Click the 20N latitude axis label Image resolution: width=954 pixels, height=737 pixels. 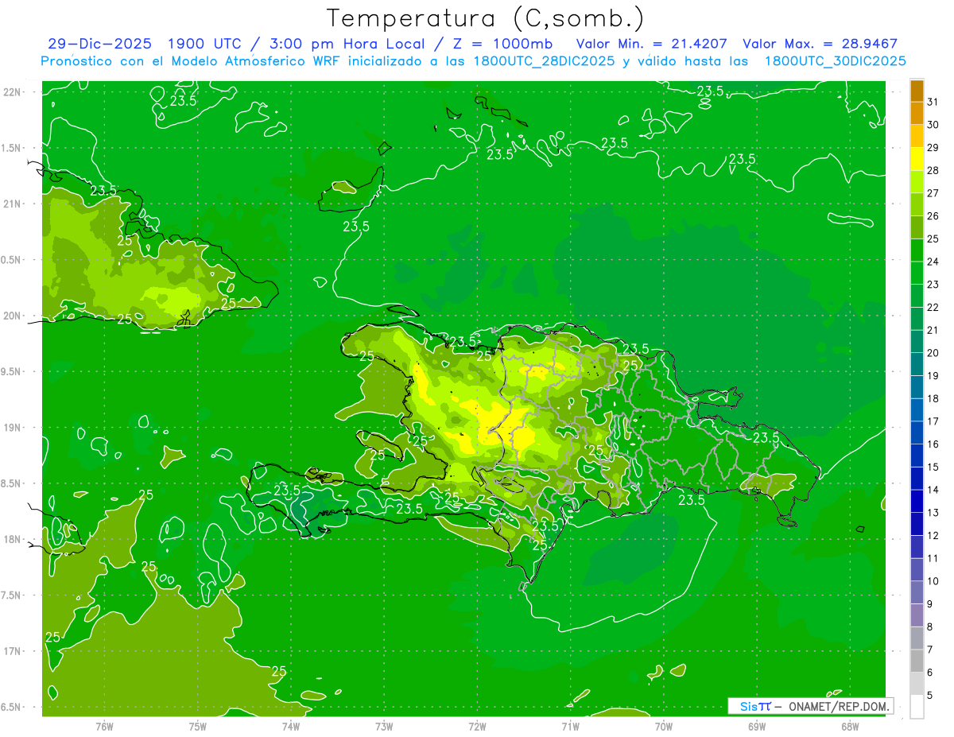click(12, 316)
